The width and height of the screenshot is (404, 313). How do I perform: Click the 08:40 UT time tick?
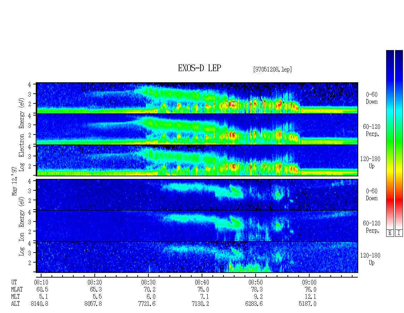202,282
